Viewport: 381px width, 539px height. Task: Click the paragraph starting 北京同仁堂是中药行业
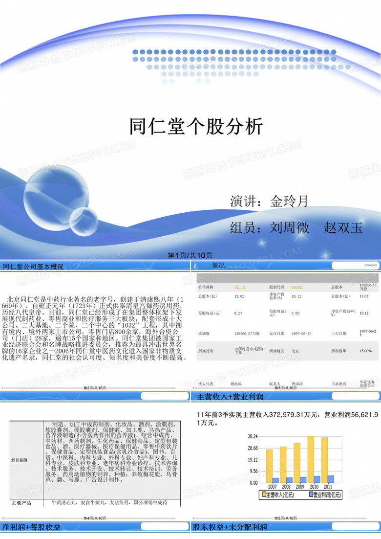[x=95, y=328]
